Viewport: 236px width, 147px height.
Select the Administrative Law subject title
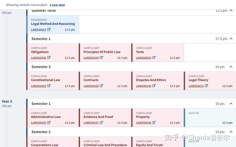[46, 117]
